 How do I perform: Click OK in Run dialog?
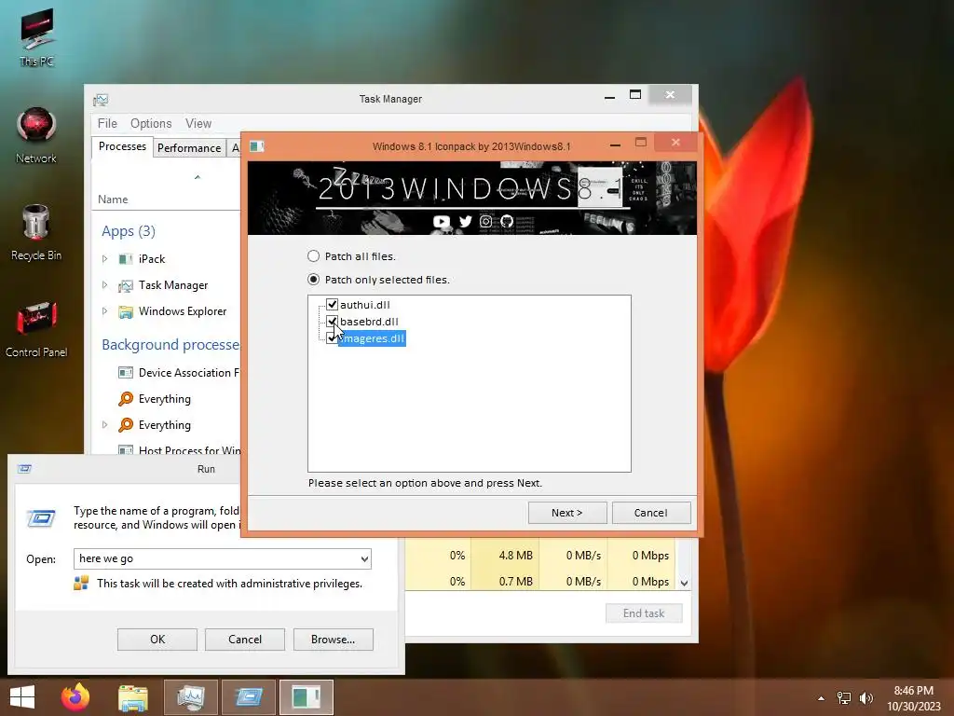coord(157,640)
